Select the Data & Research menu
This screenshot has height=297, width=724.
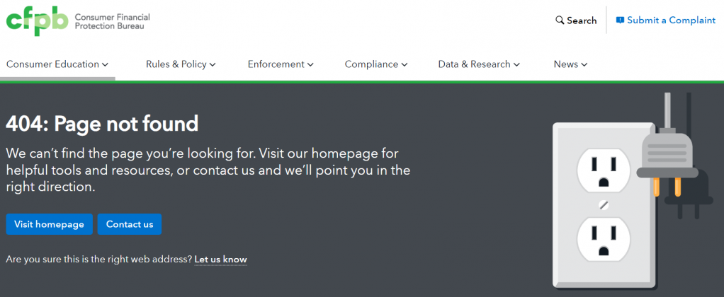479,64
